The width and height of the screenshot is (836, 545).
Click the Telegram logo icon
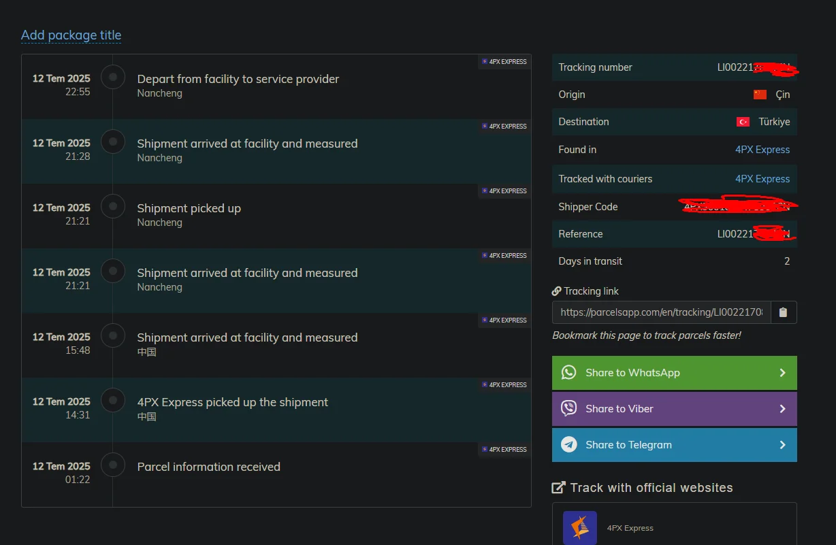(568, 444)
